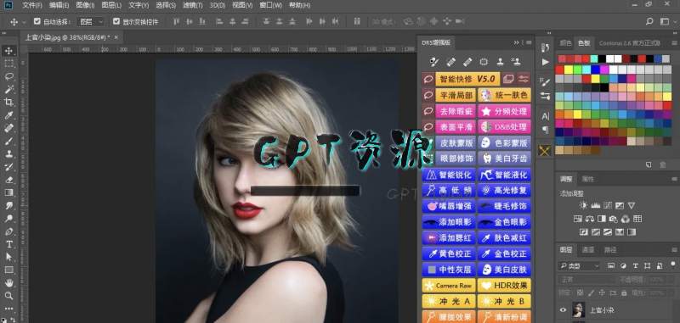Expand the layer filter 类型 dropdown
This screenshot has width=680, height=323.
coord(579,265)
